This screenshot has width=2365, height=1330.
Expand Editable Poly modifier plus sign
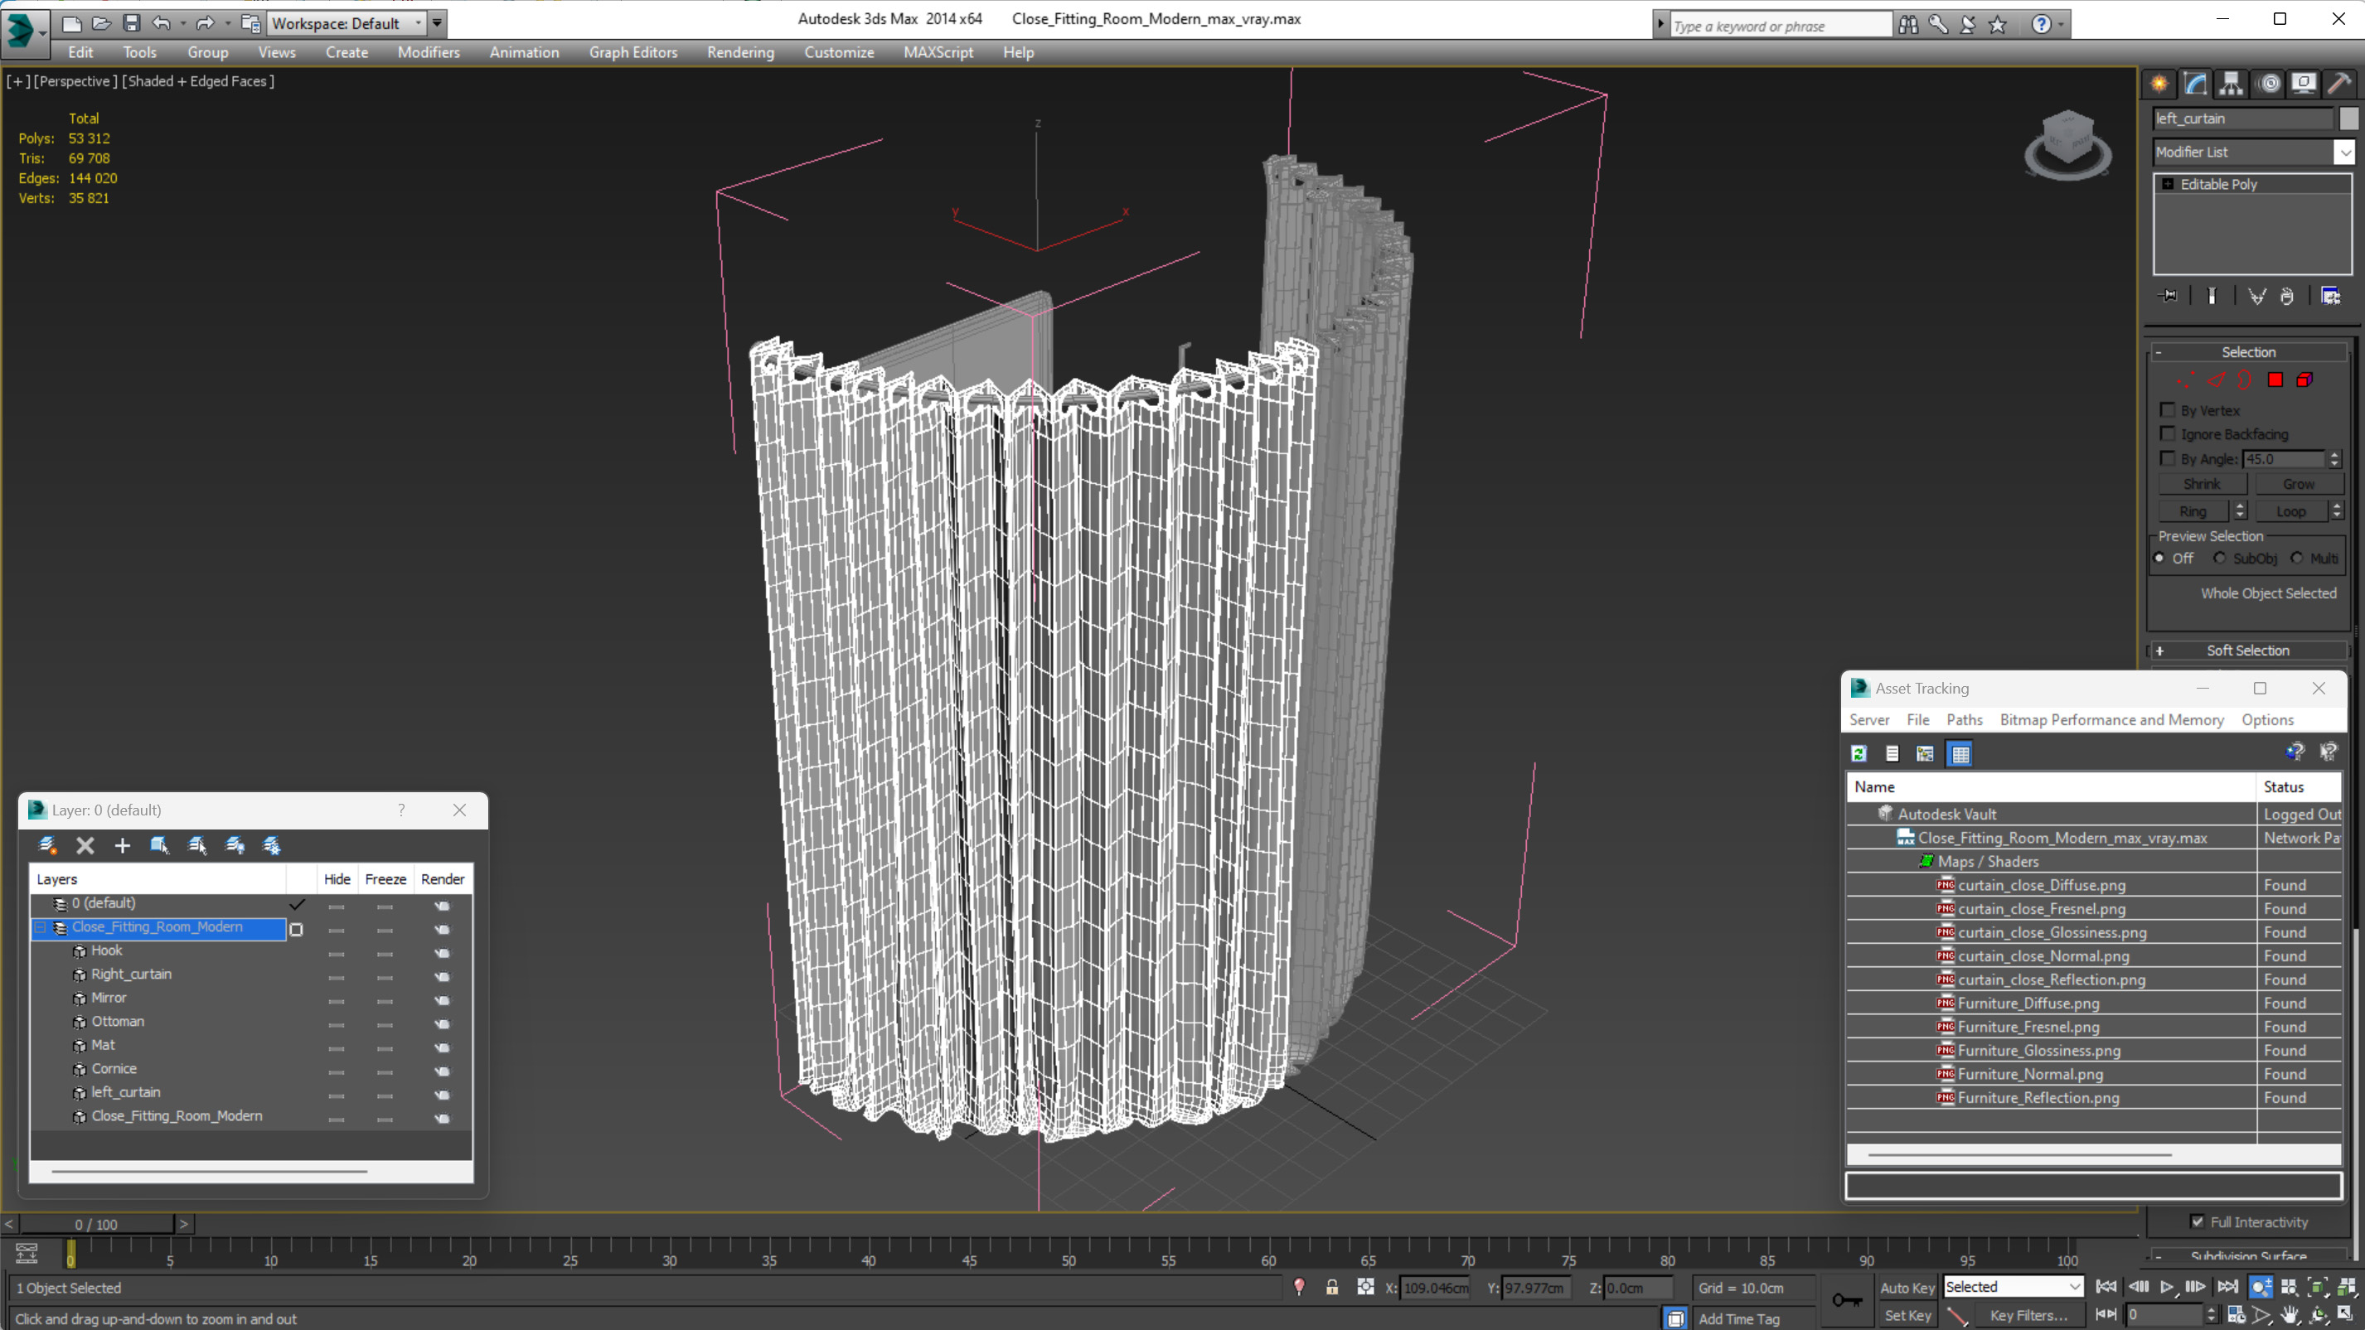(2169, 184)
